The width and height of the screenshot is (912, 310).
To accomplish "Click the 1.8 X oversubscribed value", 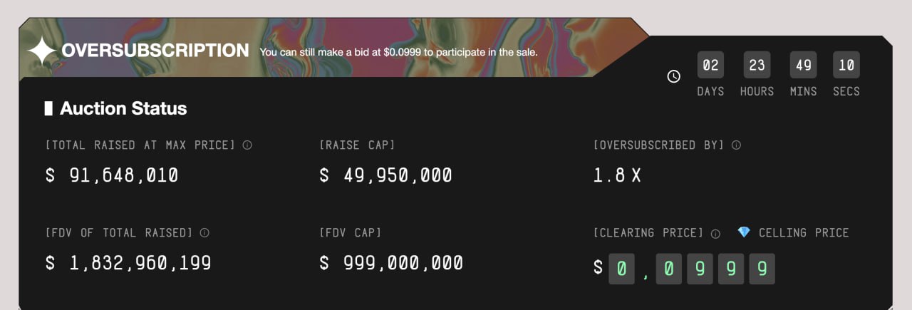I will [x=617, y=175].
